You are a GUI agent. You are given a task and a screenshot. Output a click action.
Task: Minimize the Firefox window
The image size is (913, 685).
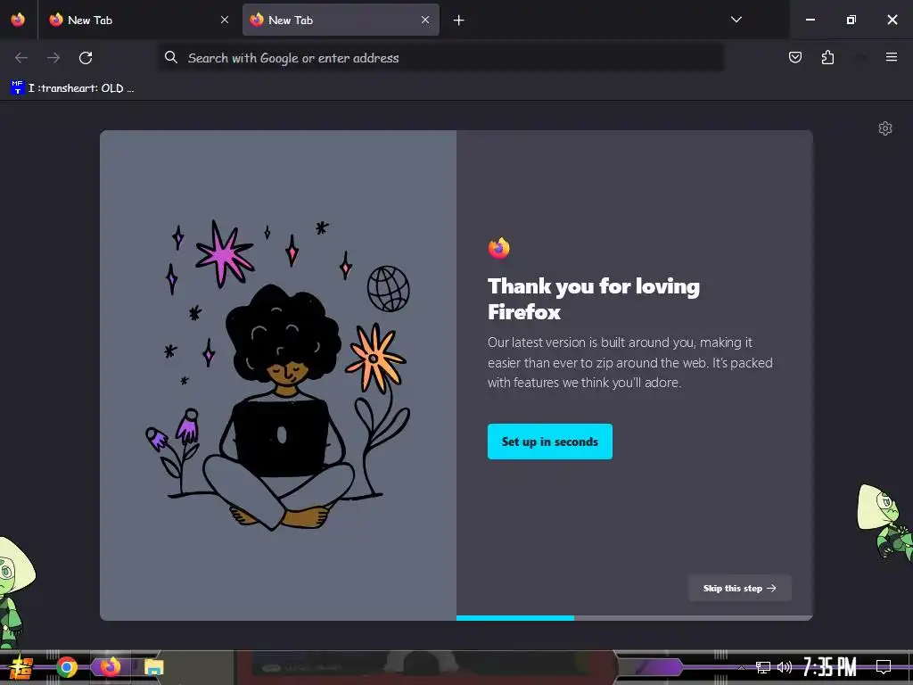pos(810,20)
